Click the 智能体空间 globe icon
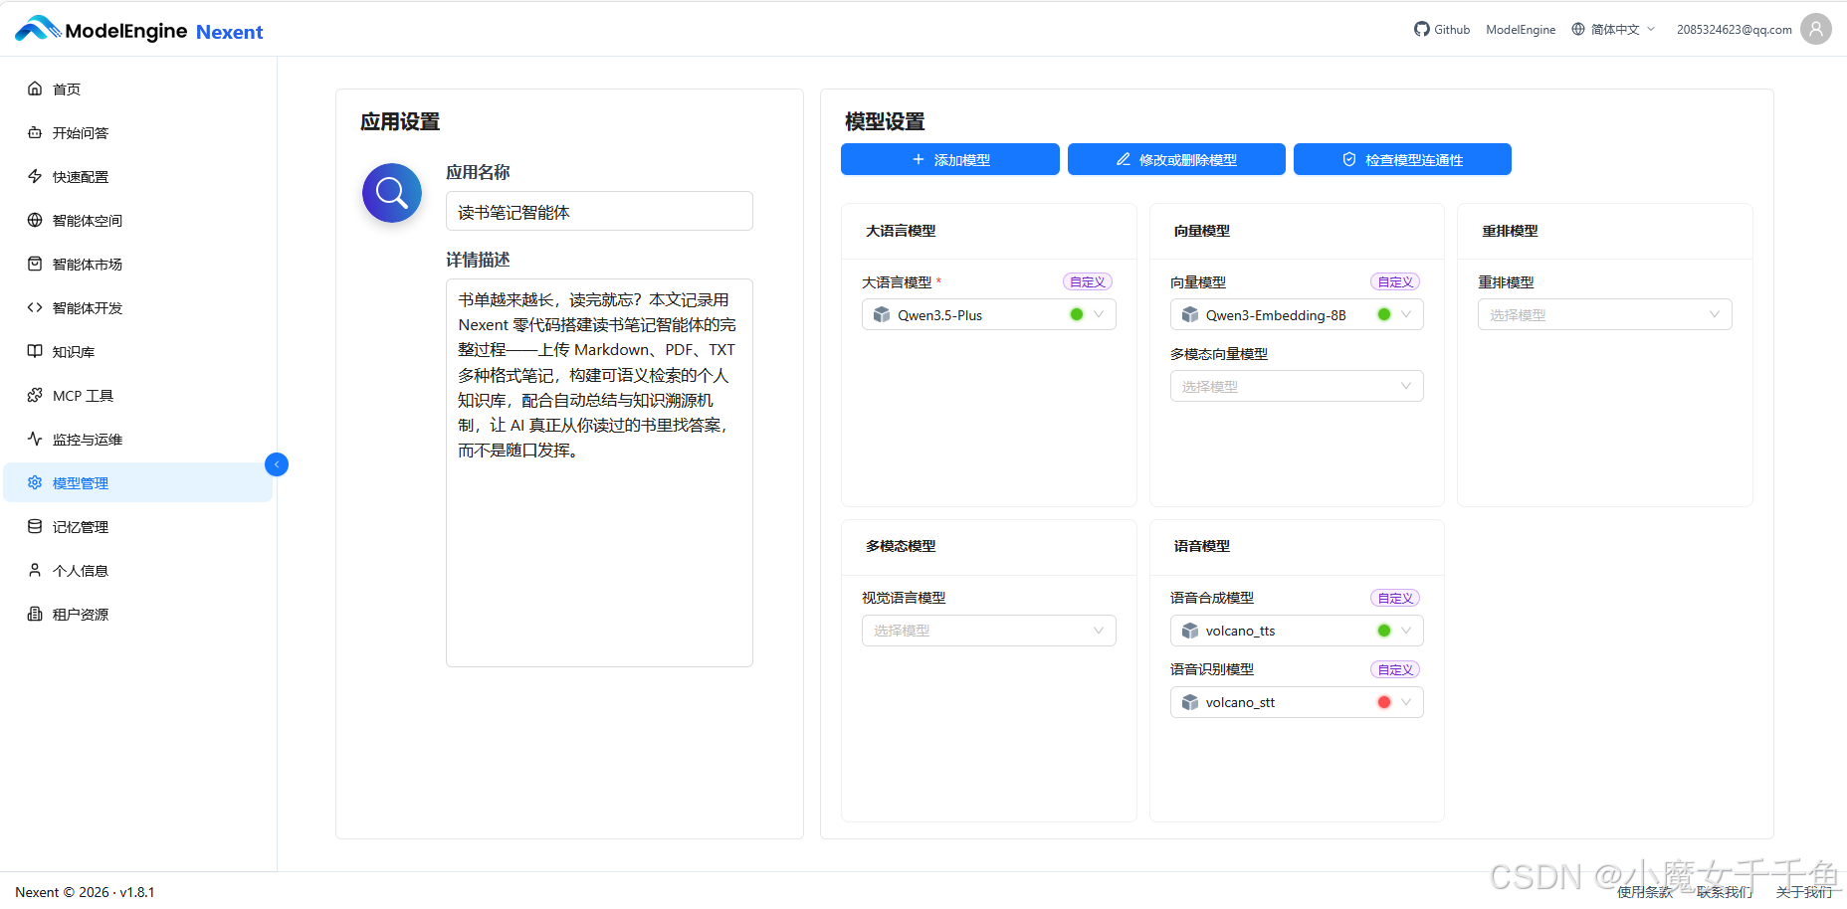This screenshot has height=909, width=1847. (x=35, y=220)
